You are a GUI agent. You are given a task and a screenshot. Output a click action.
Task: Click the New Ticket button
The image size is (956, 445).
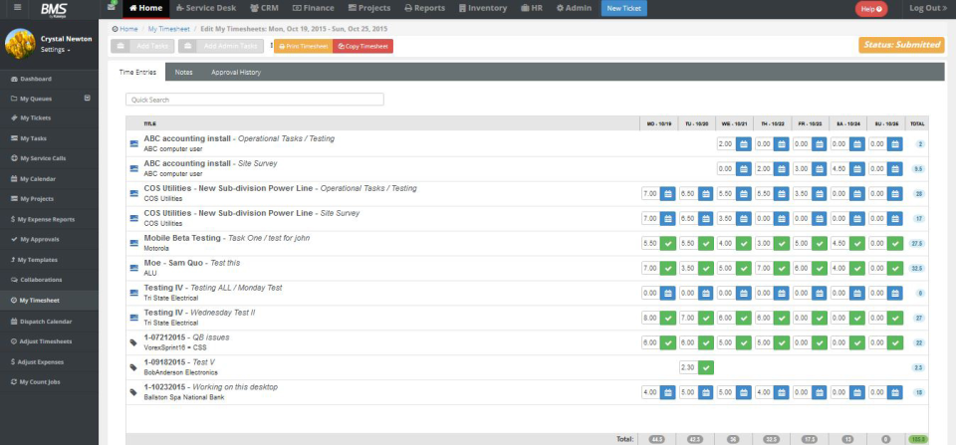pyautogui.click(x=623, y=9)
